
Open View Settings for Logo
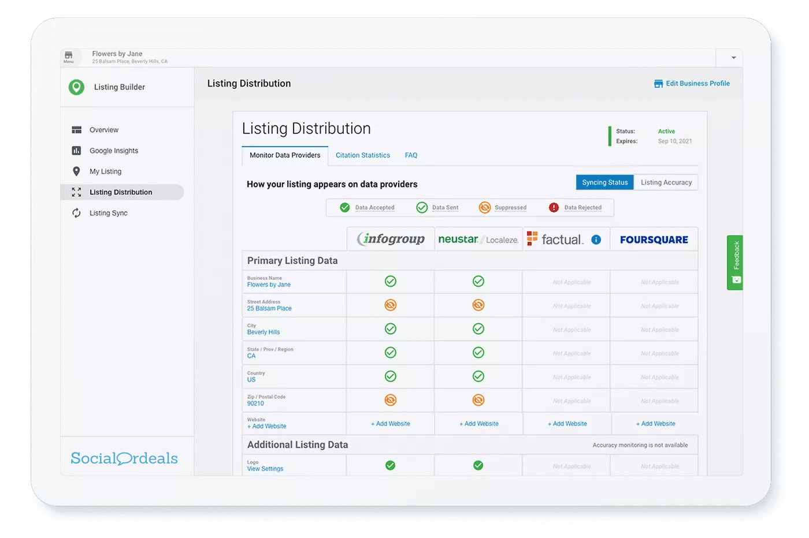coord(265,469)
